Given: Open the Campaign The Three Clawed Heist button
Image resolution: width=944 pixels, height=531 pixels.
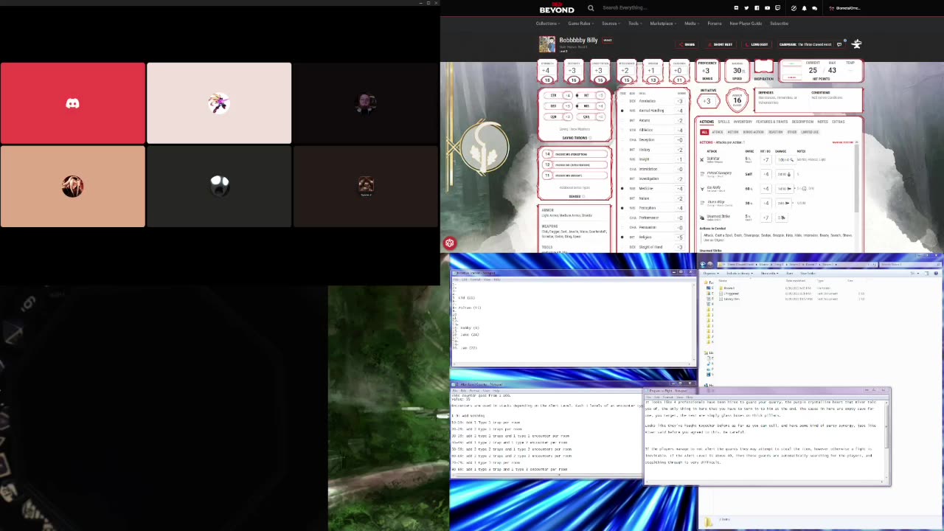Looking at the screenshot, I should pyautogui.click(x=805, y=44).
